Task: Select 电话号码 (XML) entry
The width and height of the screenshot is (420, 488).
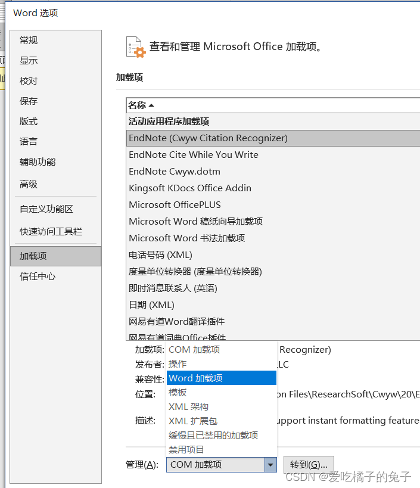Action: tap(273, 255)
